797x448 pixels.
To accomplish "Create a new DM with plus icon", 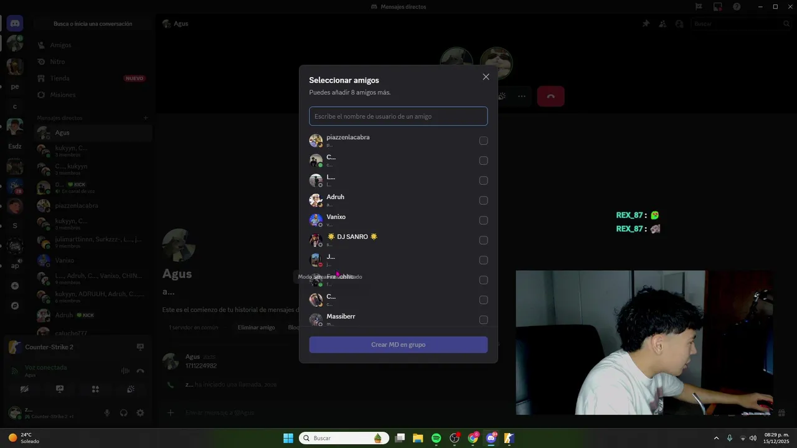I will click(146, 118).
